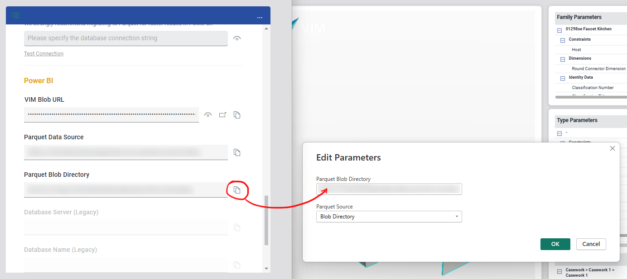Toggle visibility of VIM Blob URL
Image resolution: width=627 pixels, height=279 pixels.
(208, 115)
